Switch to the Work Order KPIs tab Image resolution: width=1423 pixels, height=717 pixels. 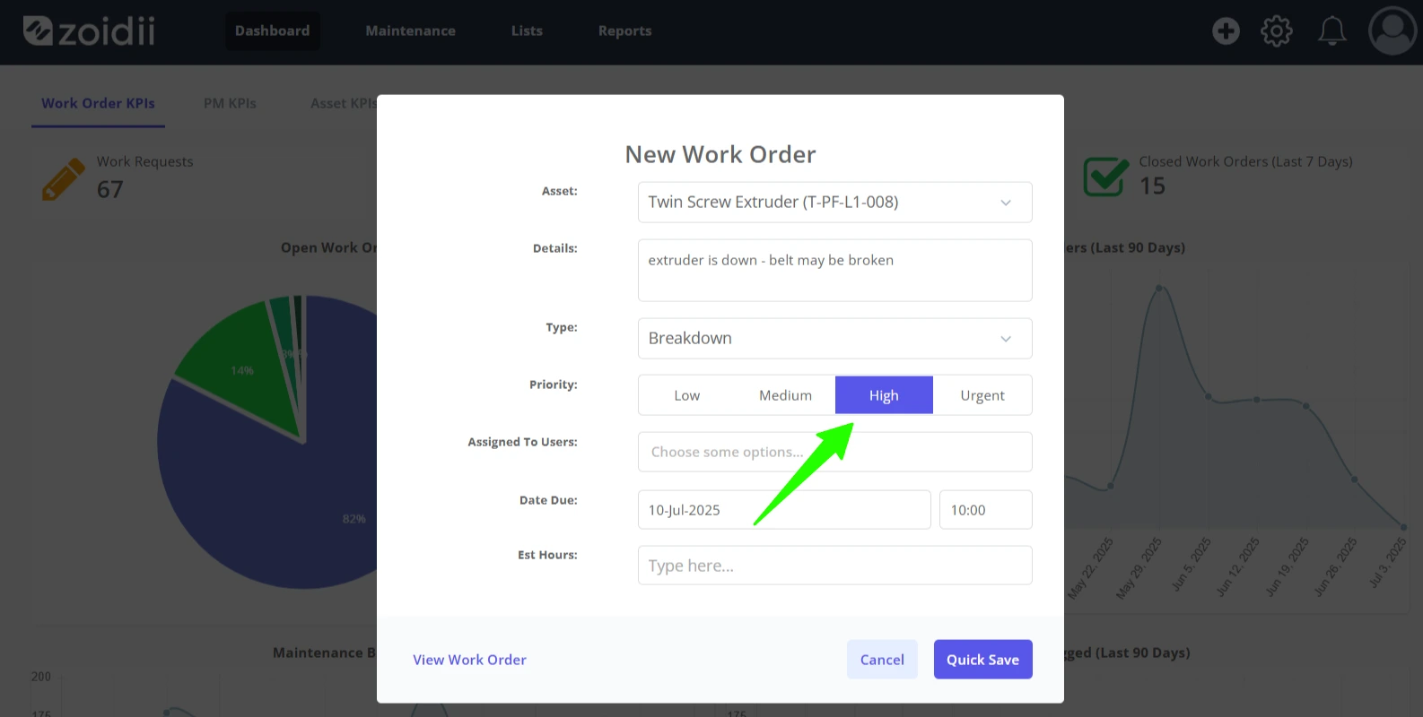[98, 103]
